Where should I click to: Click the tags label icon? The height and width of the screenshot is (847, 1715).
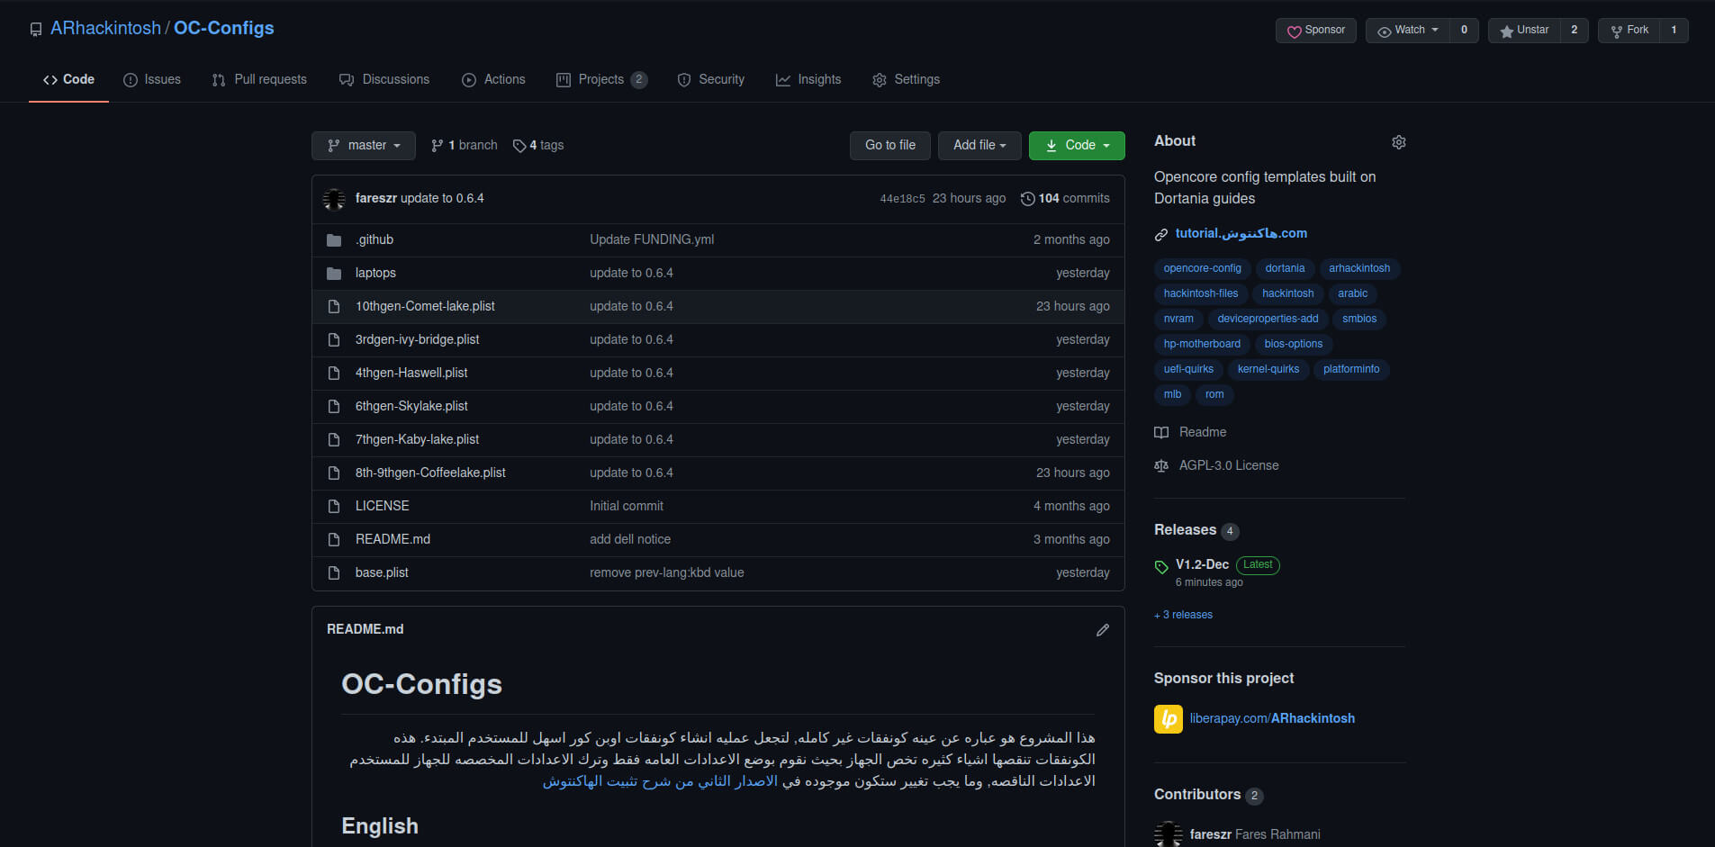[519, 146]
